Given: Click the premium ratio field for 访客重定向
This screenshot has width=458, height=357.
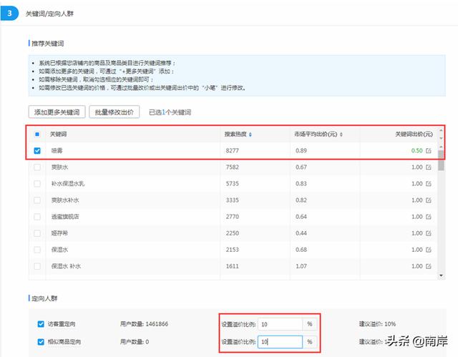Looking at the screenshot, I should point(280,324).
